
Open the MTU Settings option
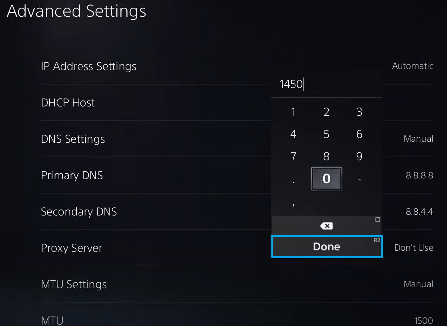click(x=74, y=284)
